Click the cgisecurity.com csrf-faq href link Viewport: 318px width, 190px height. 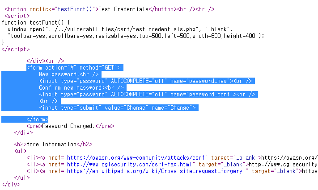click(x=129, y=164)
